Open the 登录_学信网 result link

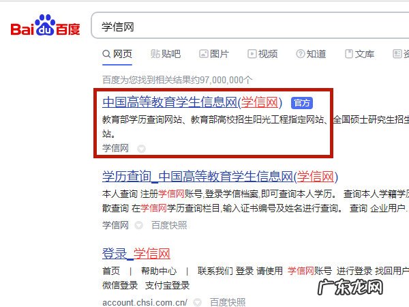pyautogui.click(x=136, y=254)
